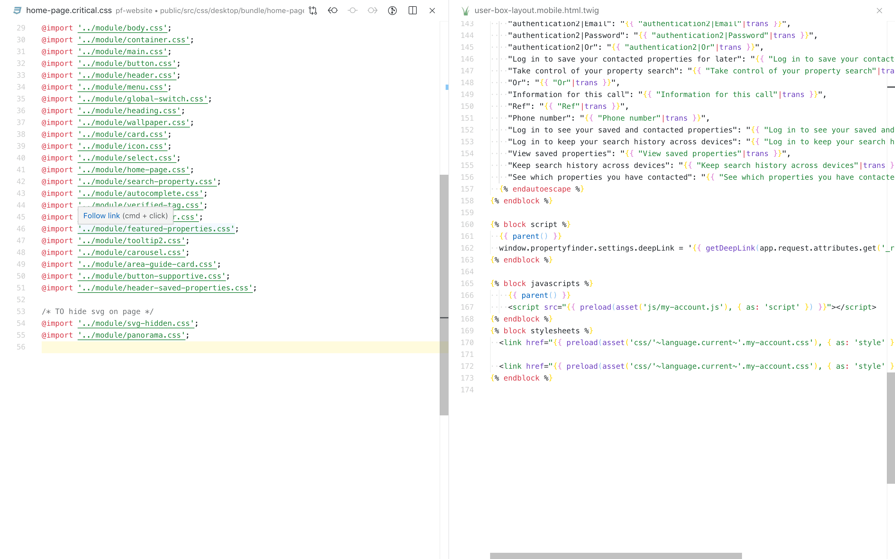895x559 pixels.
Task: Split editor with the two-column icon
Action: [413, 10]
